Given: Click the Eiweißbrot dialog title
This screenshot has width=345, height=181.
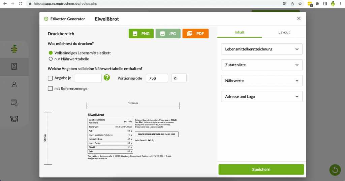Looking at the screenshot, I should click(x=107, y=19).
